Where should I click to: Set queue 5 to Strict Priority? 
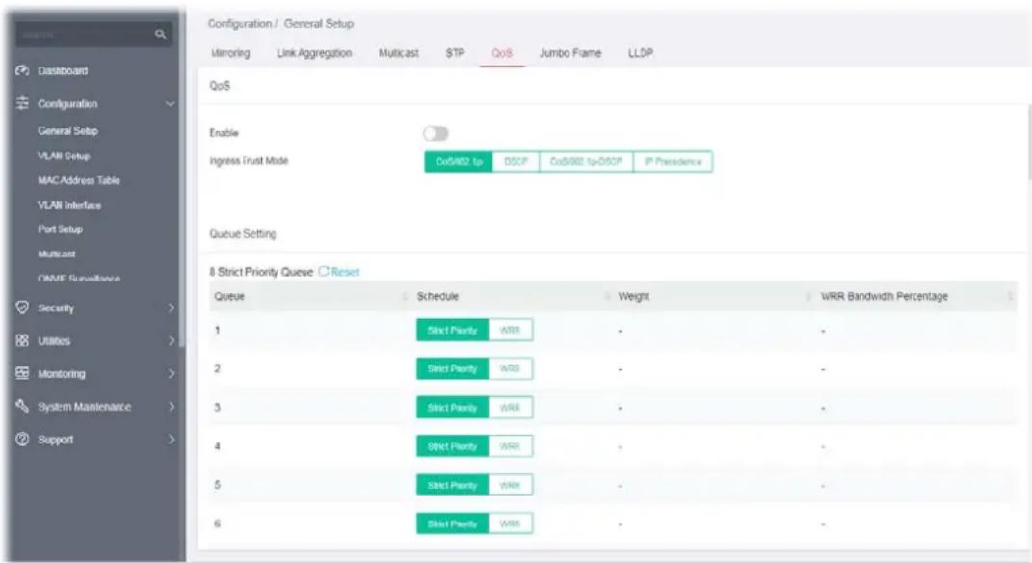pos(452,485)
